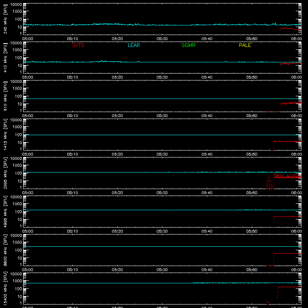This screenshot has width=308, height=308.
Task: Click 05:00 label under the 1415 MHz plot
Action: (x=28, y=154)
